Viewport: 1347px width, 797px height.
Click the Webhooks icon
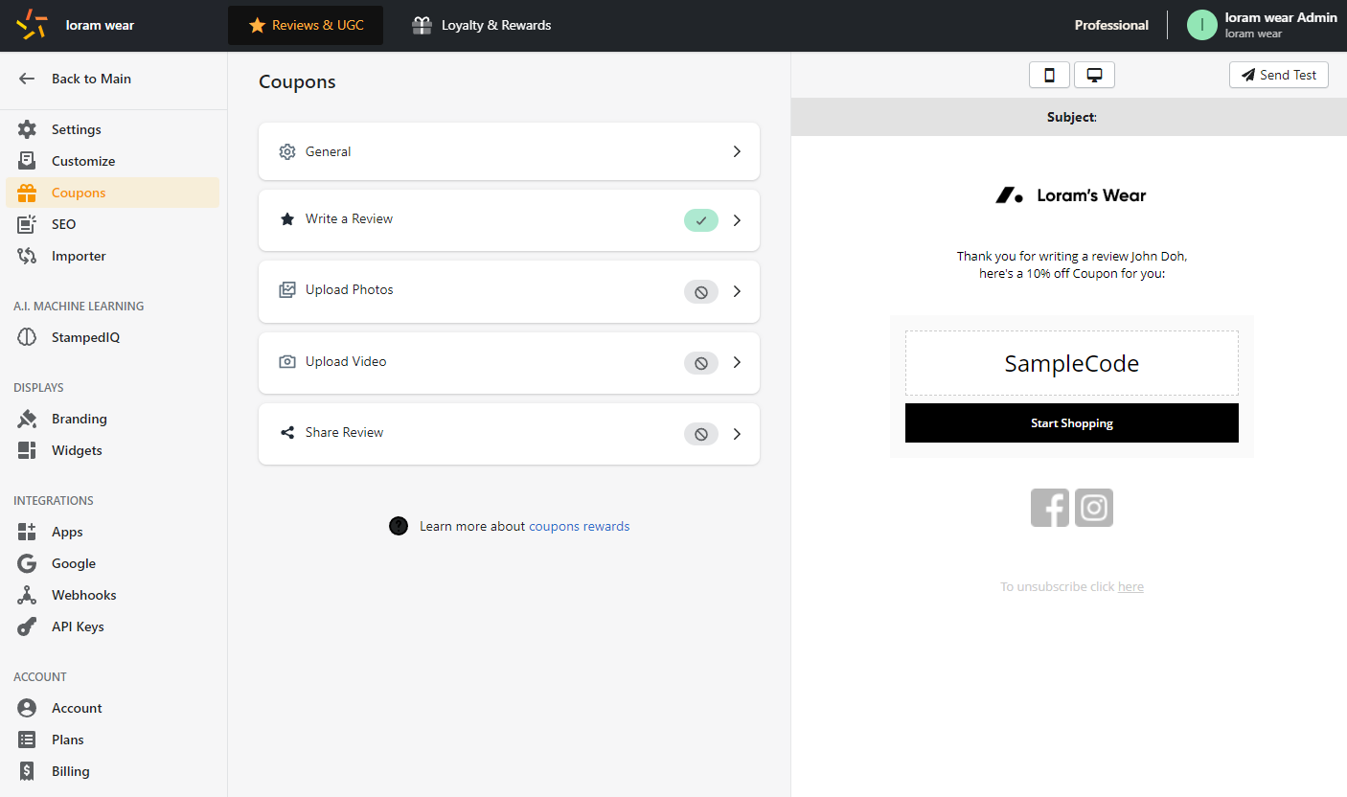click(27, 595)
